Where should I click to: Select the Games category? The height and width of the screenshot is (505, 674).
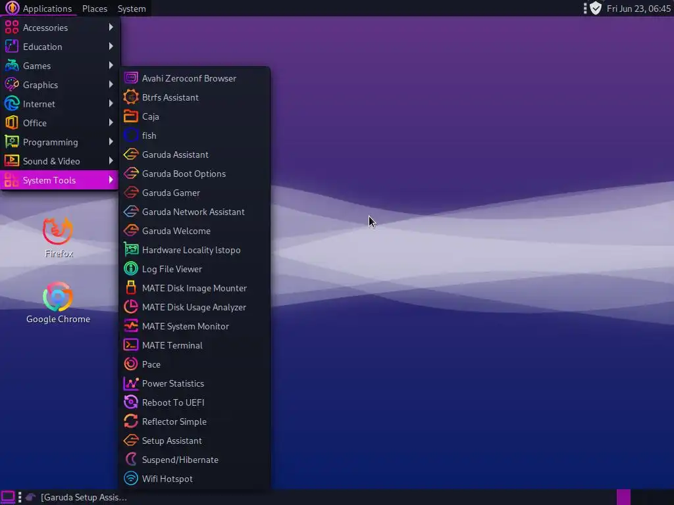(59, 66)
